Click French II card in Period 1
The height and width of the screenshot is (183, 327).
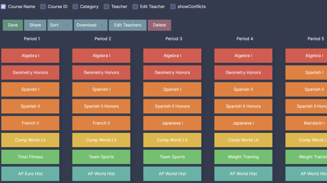tap(30, 123)
